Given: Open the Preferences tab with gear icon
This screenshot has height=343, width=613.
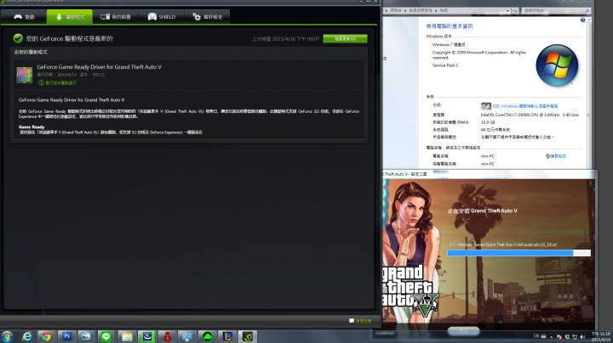Looking at the screenshot, I should (207, 17).
